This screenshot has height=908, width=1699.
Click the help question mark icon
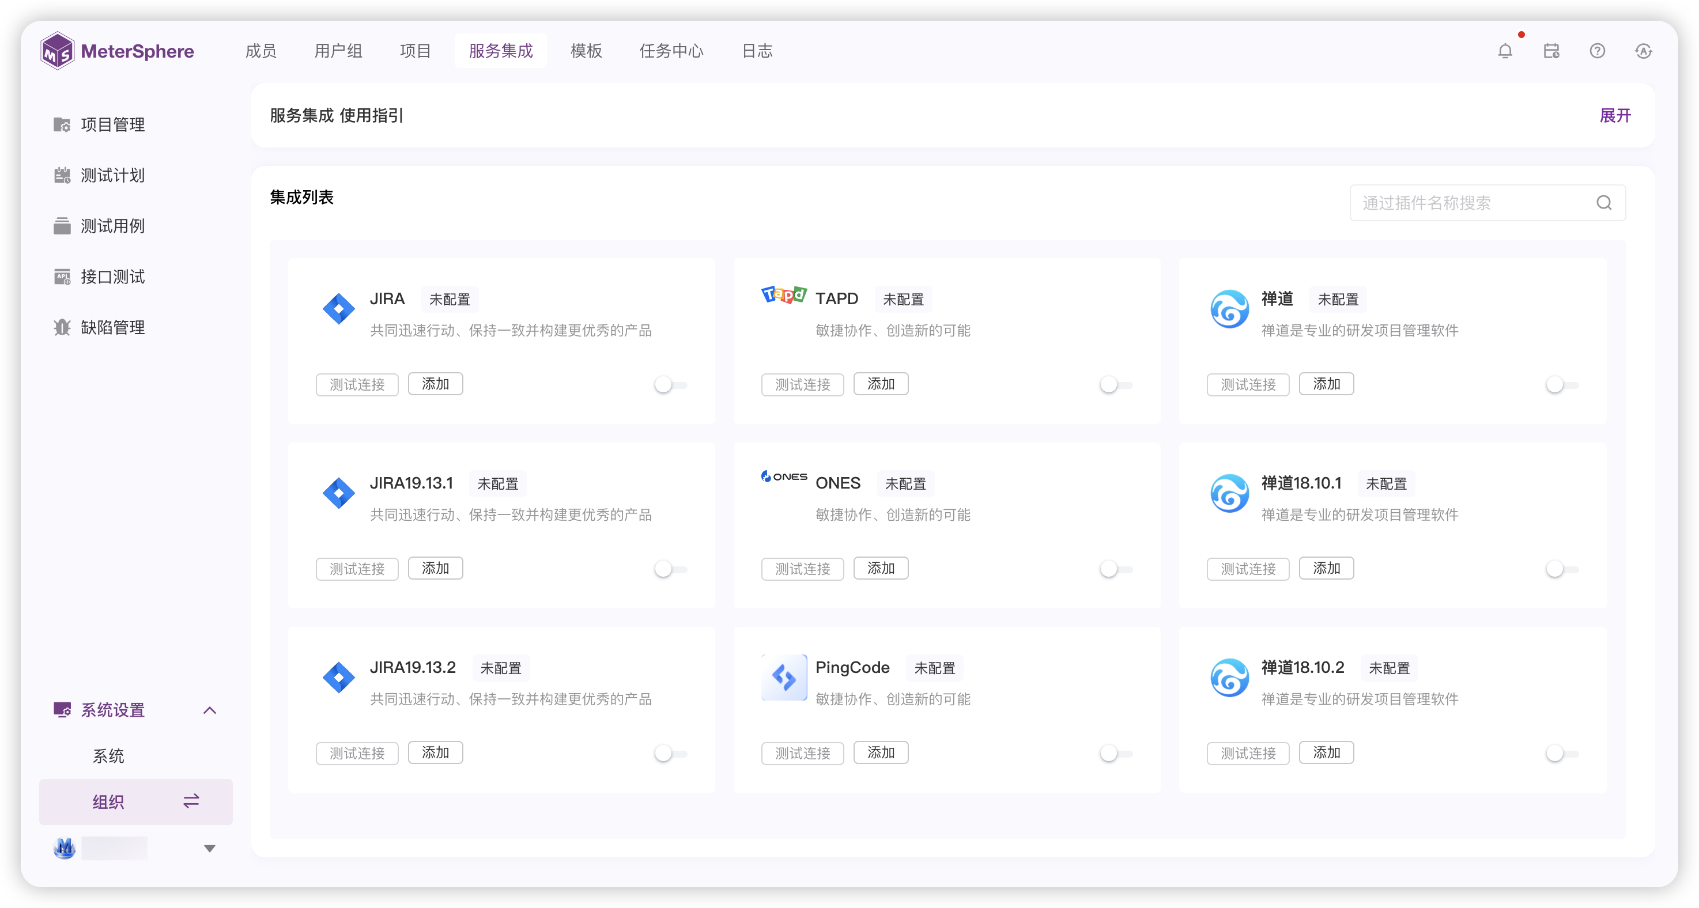[1598, 51]
